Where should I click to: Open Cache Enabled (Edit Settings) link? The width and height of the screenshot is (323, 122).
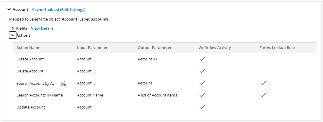tap(59, 10)
